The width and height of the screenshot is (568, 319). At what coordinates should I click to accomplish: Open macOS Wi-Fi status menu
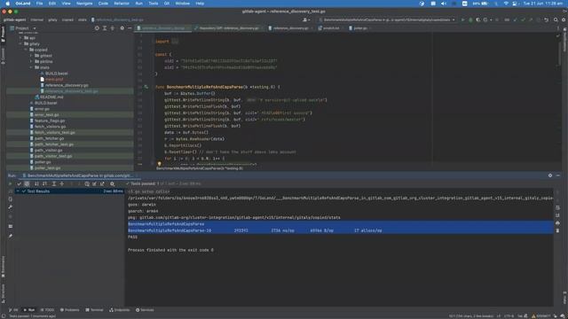pos(506,4)
